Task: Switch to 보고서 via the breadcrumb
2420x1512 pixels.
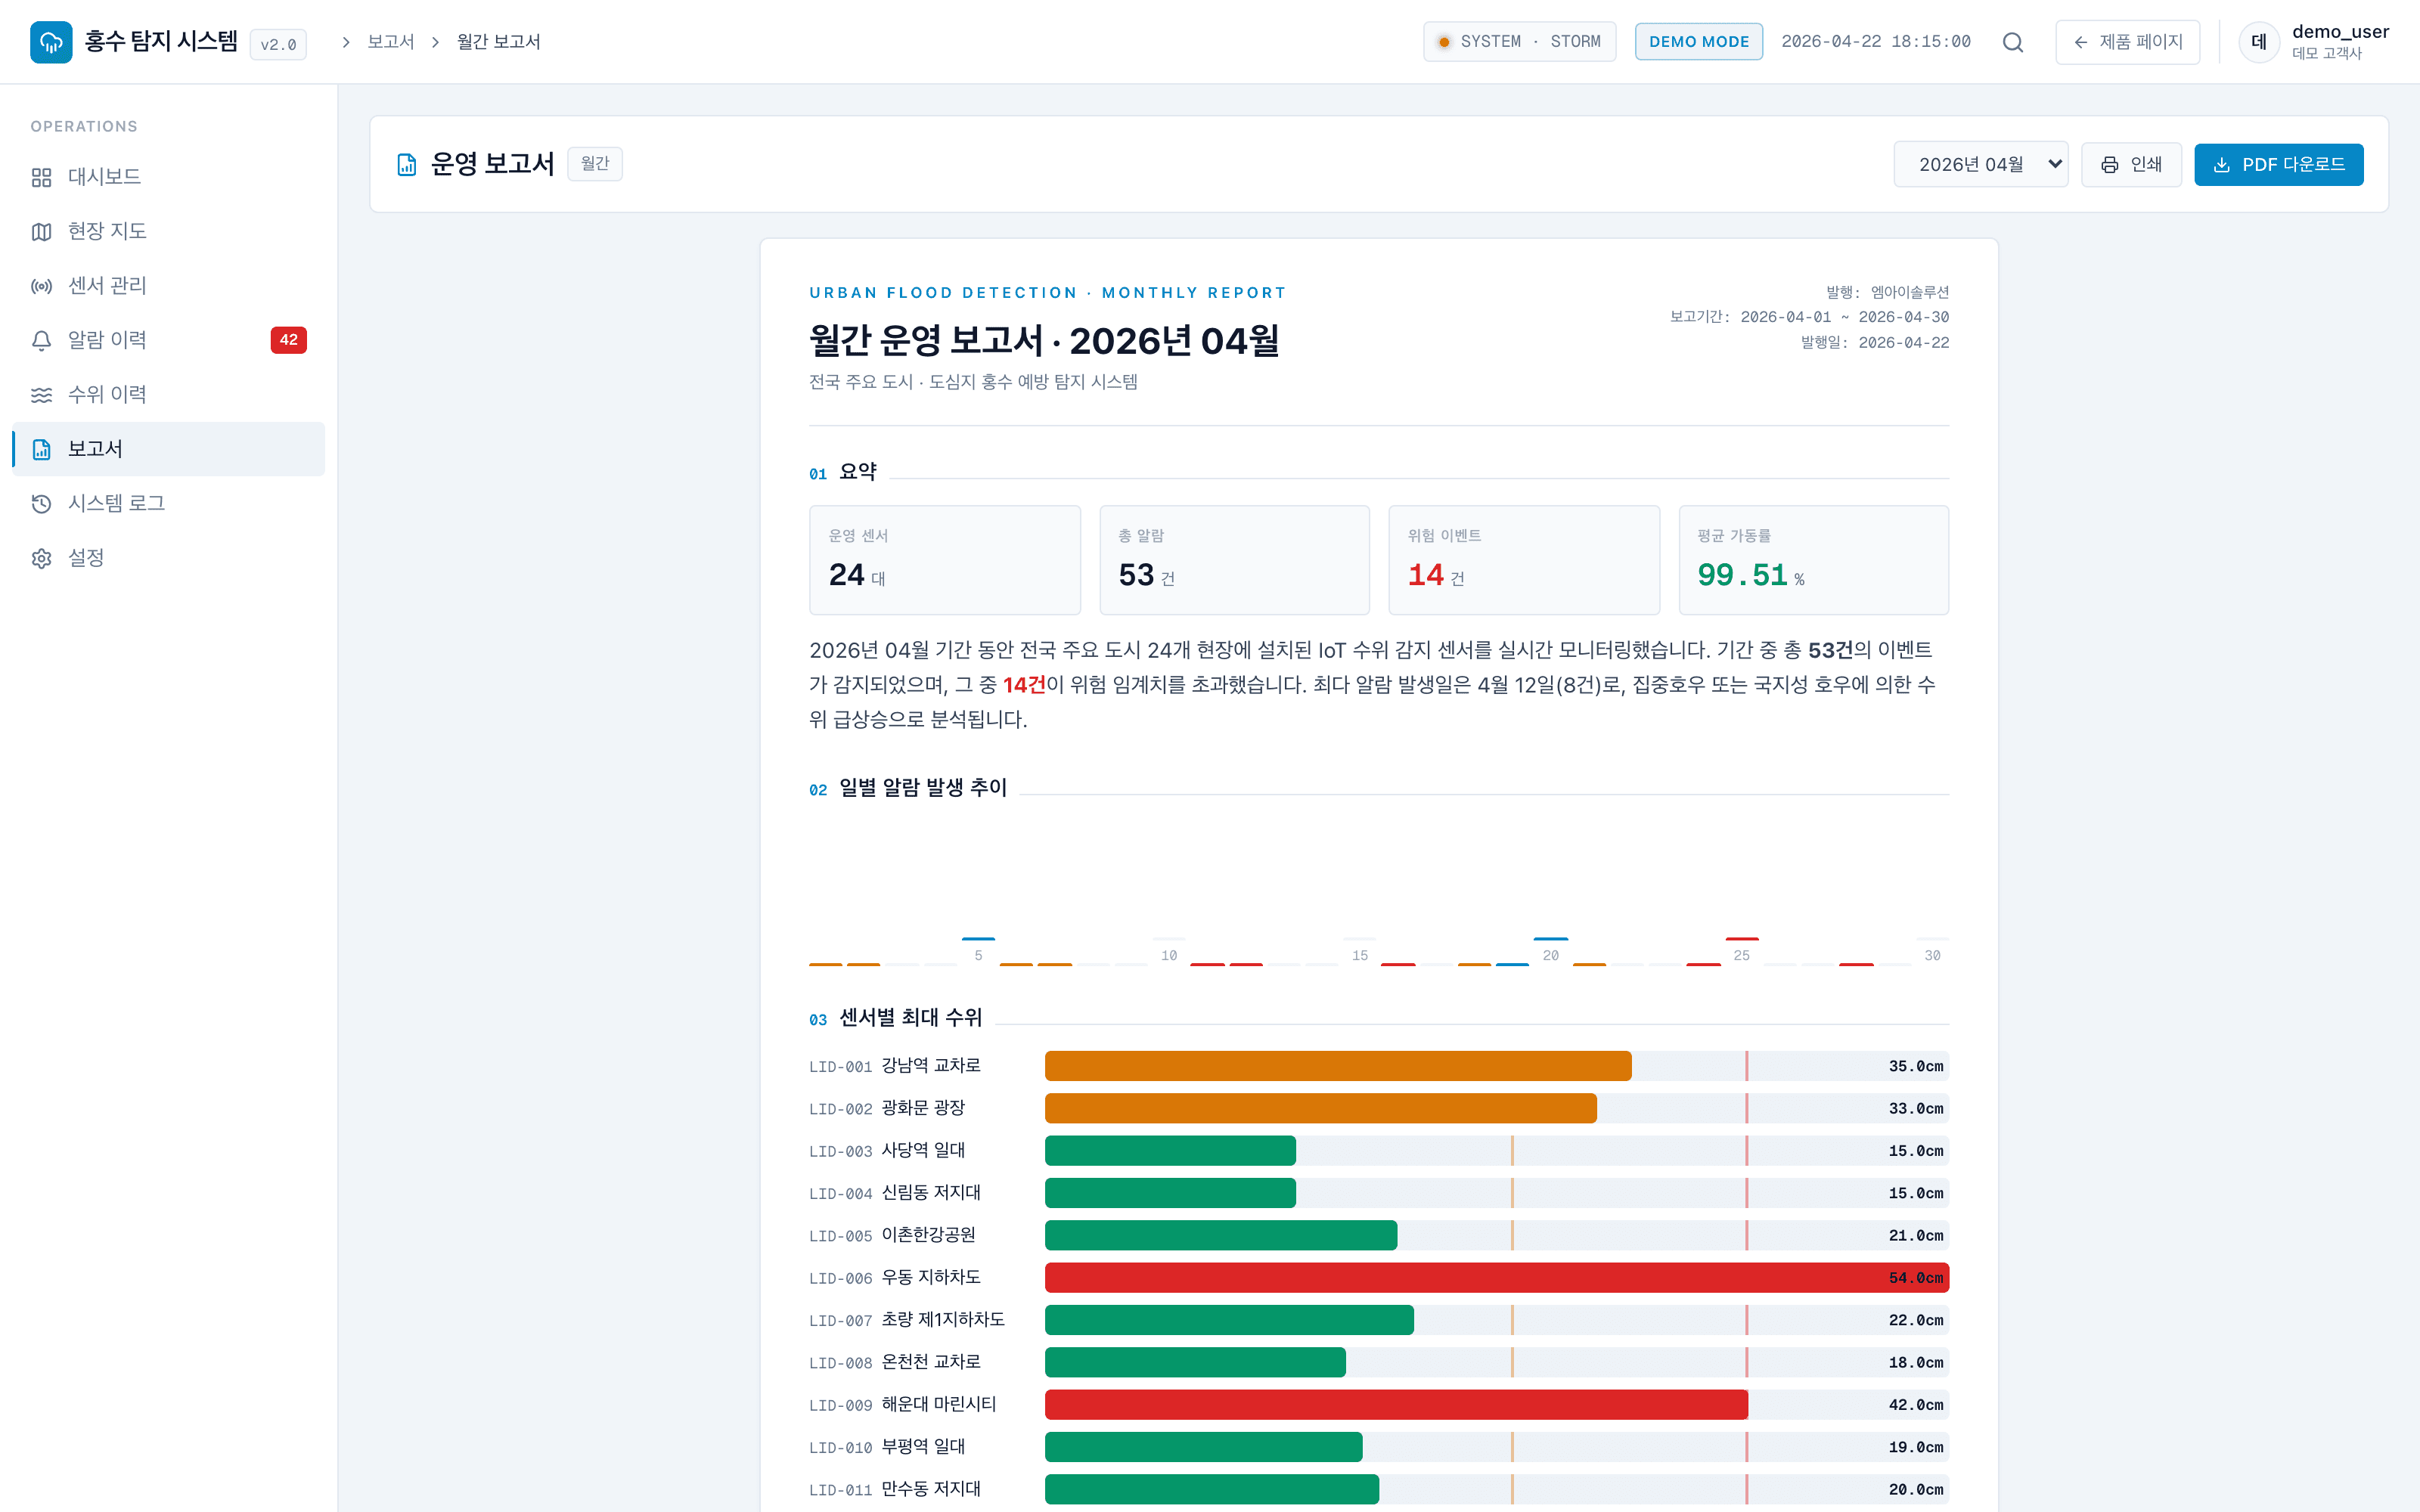Action: [390, 42]
